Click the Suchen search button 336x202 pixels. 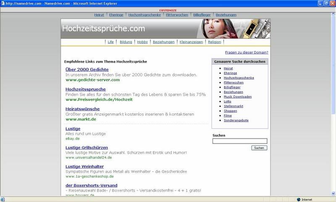(259, 148)
